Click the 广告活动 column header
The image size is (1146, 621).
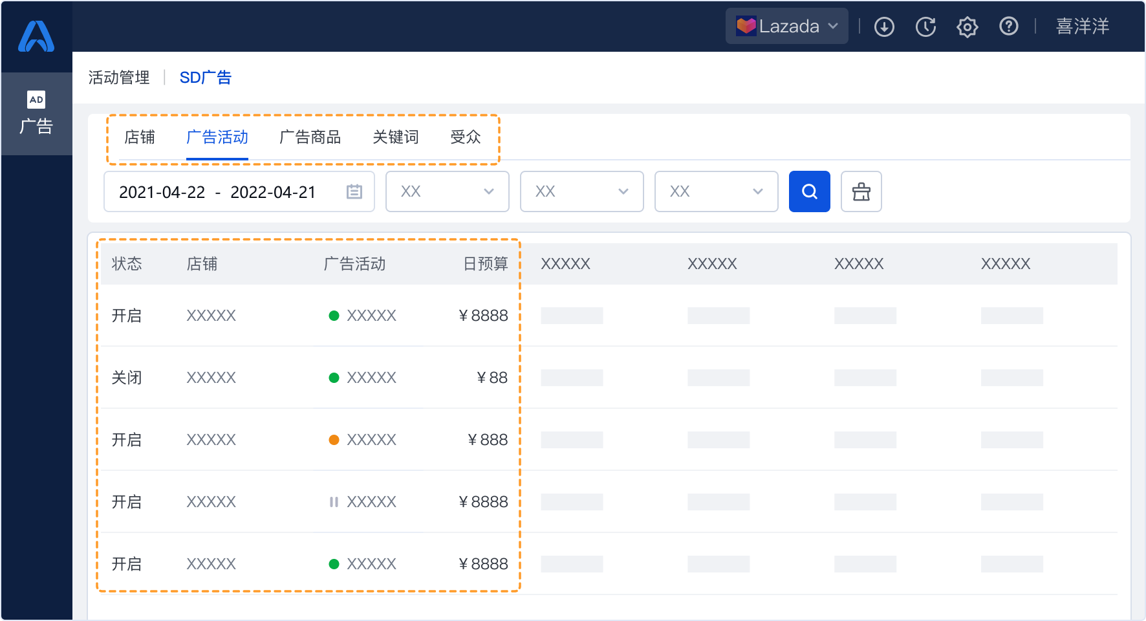(354, 264)
